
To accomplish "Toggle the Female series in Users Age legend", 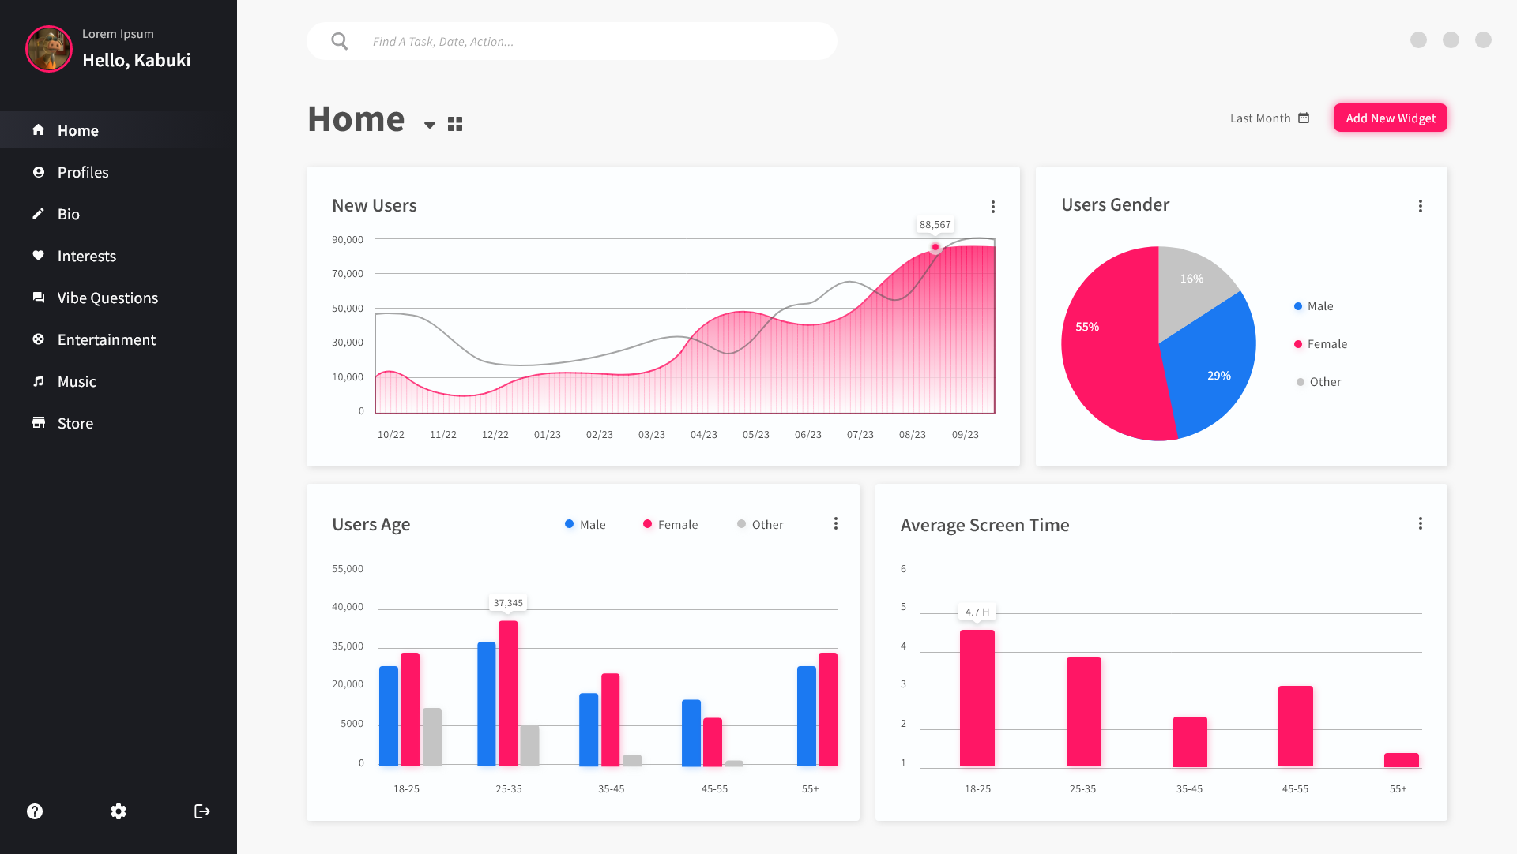I will click(x=670, y=525).
